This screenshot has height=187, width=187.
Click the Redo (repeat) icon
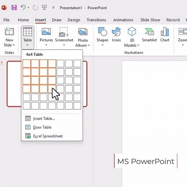click(35, 8)
